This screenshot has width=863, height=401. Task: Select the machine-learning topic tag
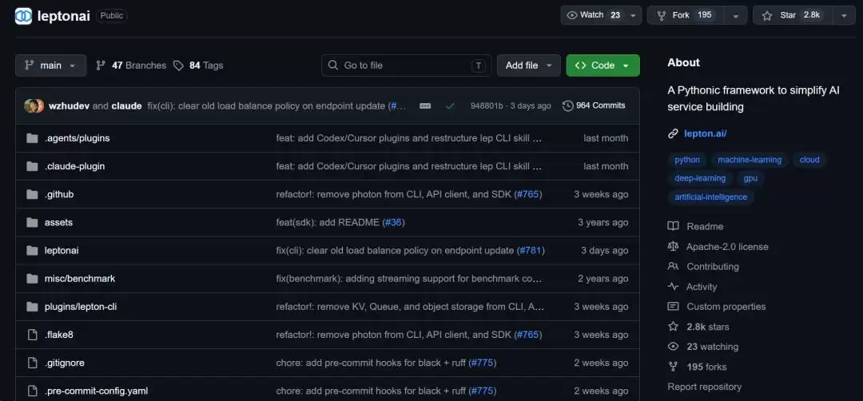pyautogui.click(x=749, y=160)
